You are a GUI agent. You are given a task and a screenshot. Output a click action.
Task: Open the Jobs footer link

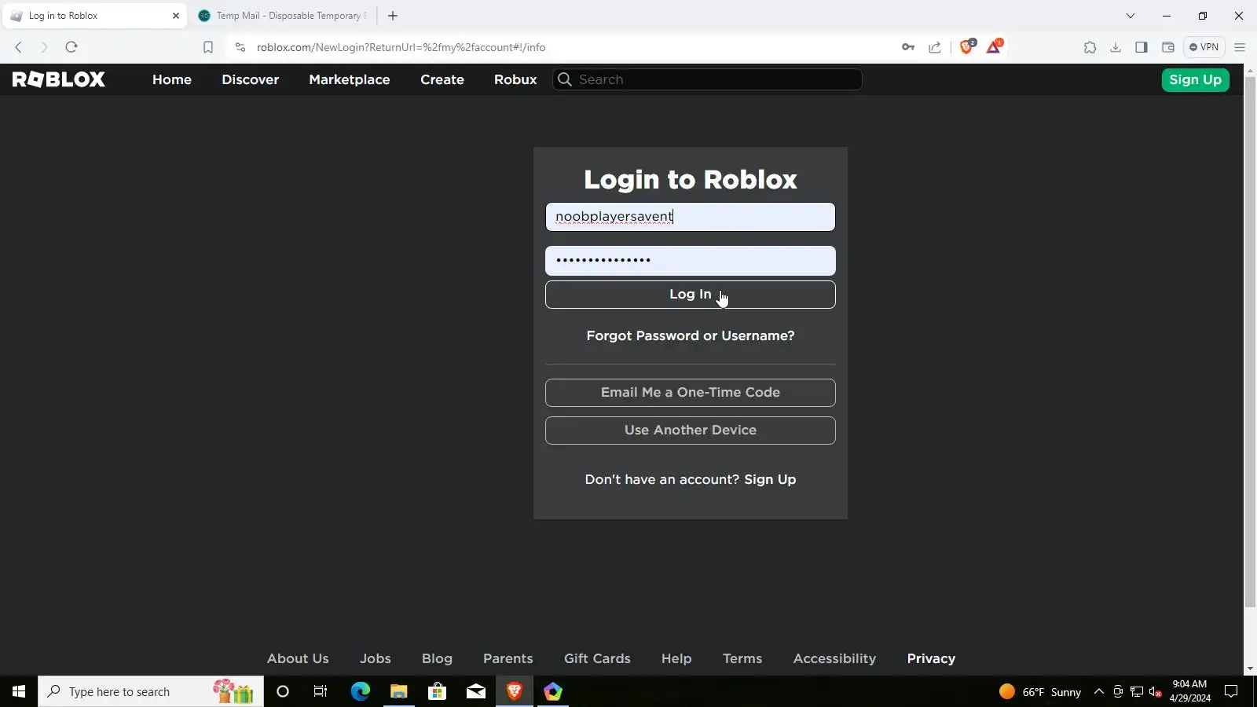coord(376,658)
